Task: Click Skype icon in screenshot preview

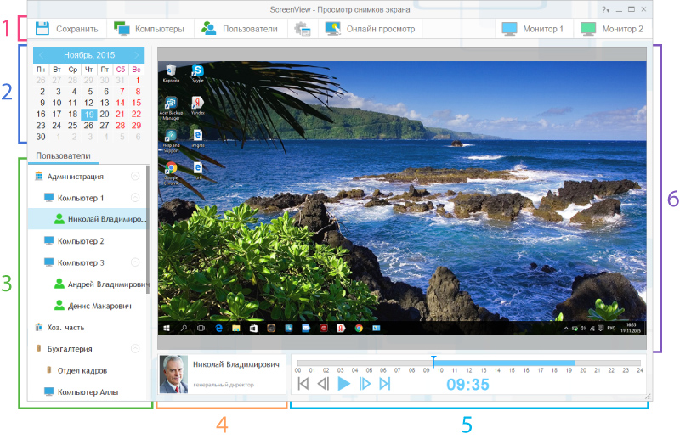Action: pos(198,73)
